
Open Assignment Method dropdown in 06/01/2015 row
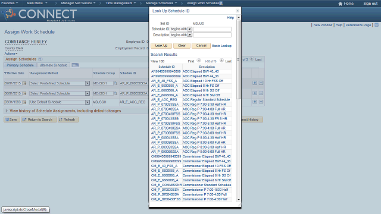(88, 93)
